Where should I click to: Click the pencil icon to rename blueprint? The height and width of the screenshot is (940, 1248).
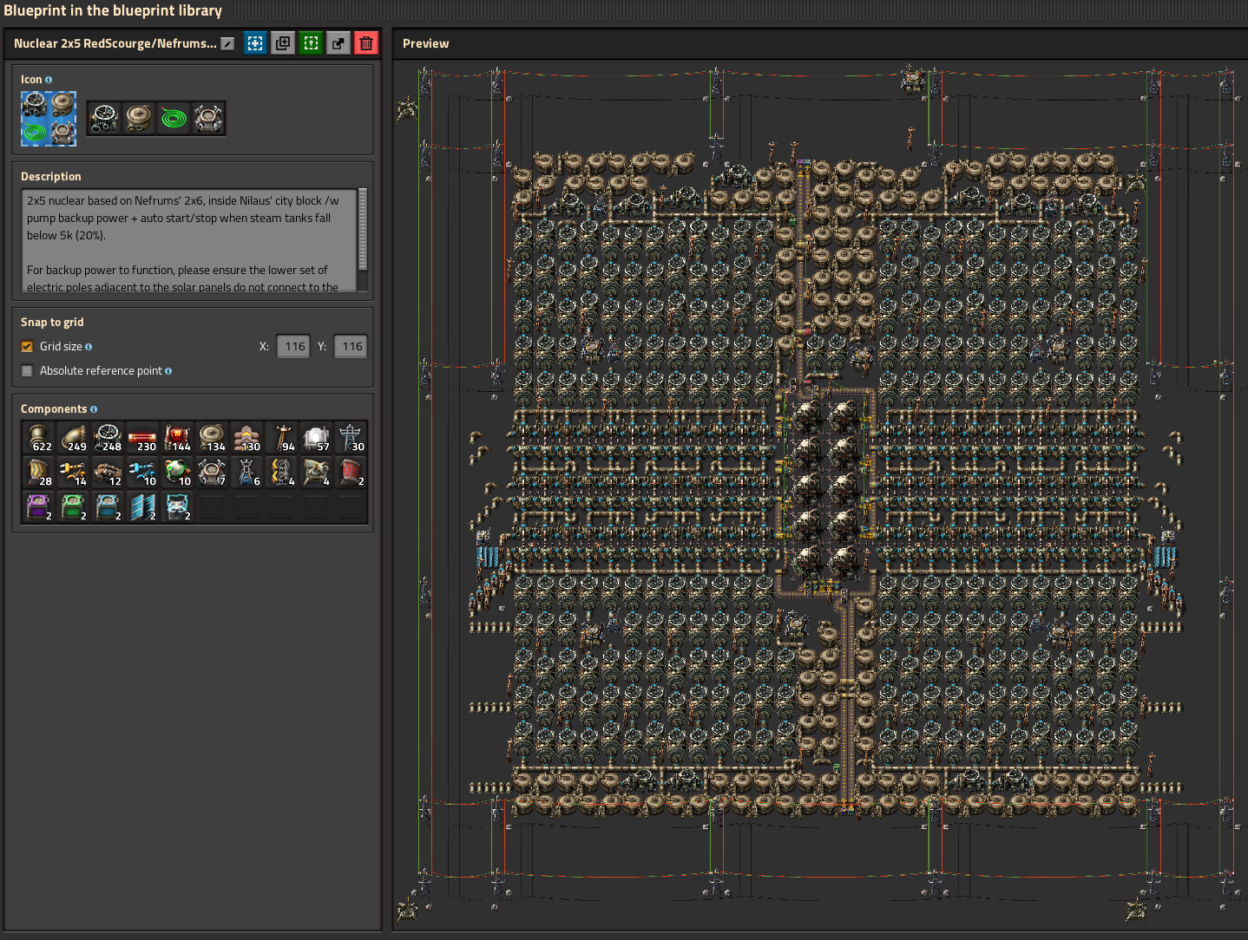click(x=227, y=43)
